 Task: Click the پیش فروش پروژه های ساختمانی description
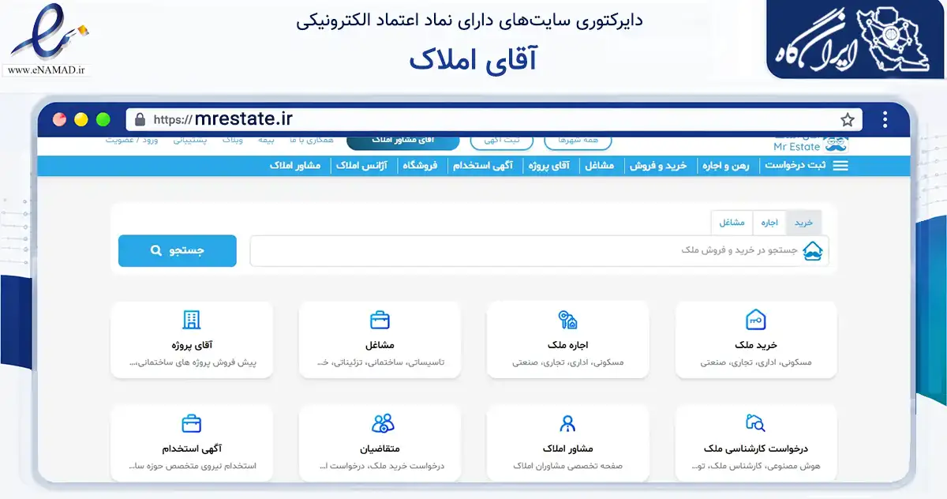click(x=192, y=363)
